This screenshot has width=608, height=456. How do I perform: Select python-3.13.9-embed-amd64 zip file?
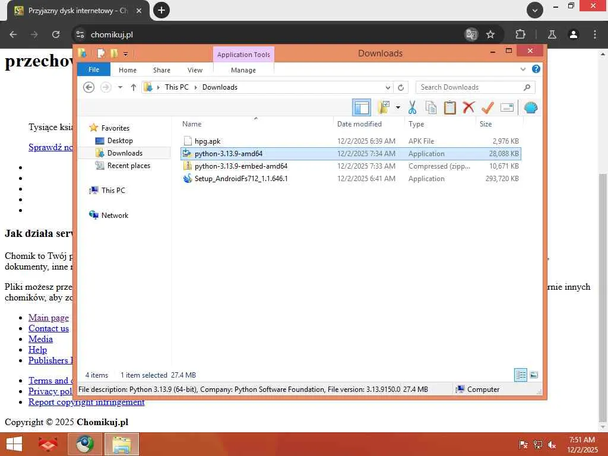pyautogui.click(x=350, y=166)
